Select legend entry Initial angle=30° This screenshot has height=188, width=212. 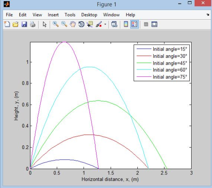point(170,56)
